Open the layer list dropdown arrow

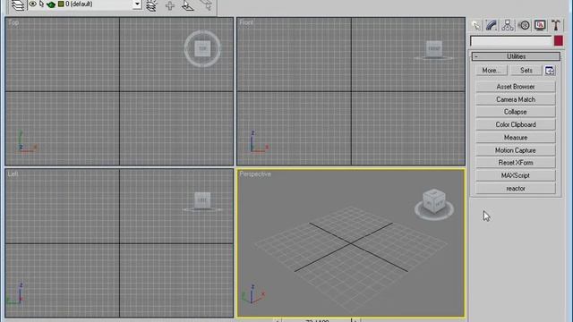pos(137,4)
